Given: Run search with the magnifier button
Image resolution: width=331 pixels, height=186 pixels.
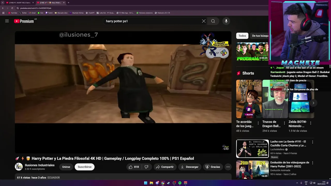Looking at the screenshot, I should coord(213,21).
